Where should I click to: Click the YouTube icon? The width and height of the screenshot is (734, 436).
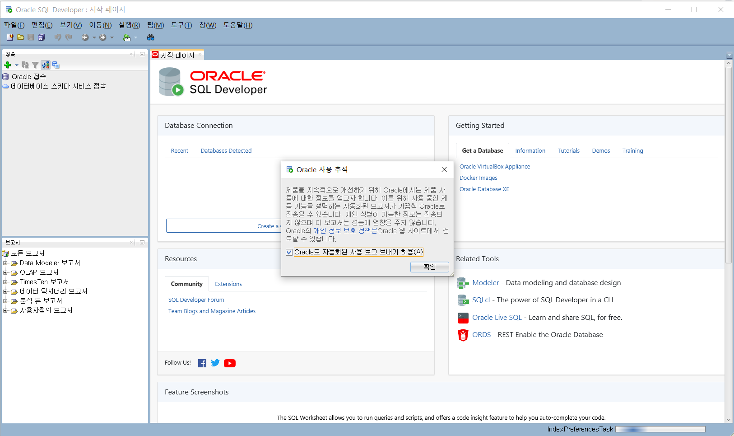pyautogui.click(x=230, y=363)
